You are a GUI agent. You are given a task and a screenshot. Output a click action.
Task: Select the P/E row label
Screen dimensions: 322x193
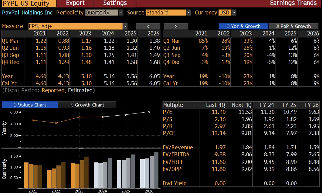167,112
